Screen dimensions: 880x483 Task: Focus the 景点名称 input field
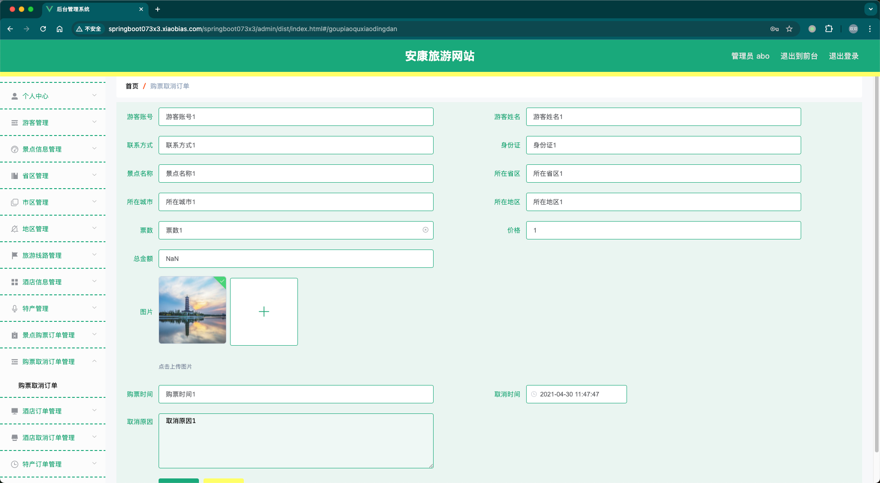[x=296, y=174]
